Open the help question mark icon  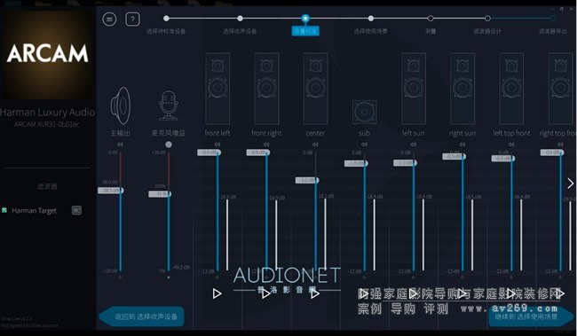132,20
